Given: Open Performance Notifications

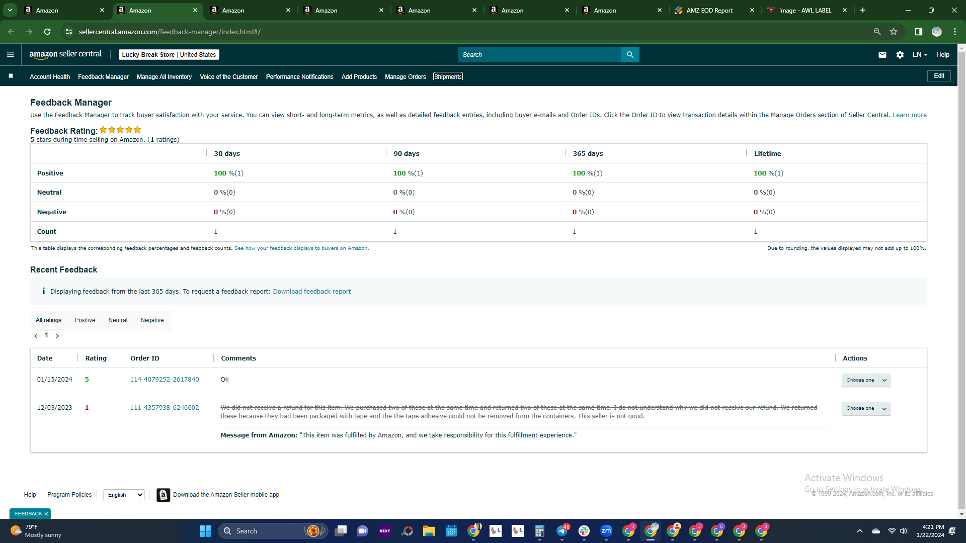Looking at the screenshot, I should [300, 77].
